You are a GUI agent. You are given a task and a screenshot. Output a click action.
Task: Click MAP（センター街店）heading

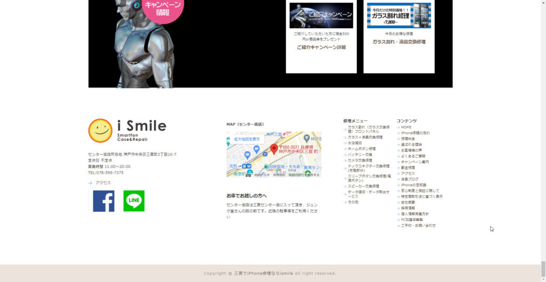coord(245,124)
